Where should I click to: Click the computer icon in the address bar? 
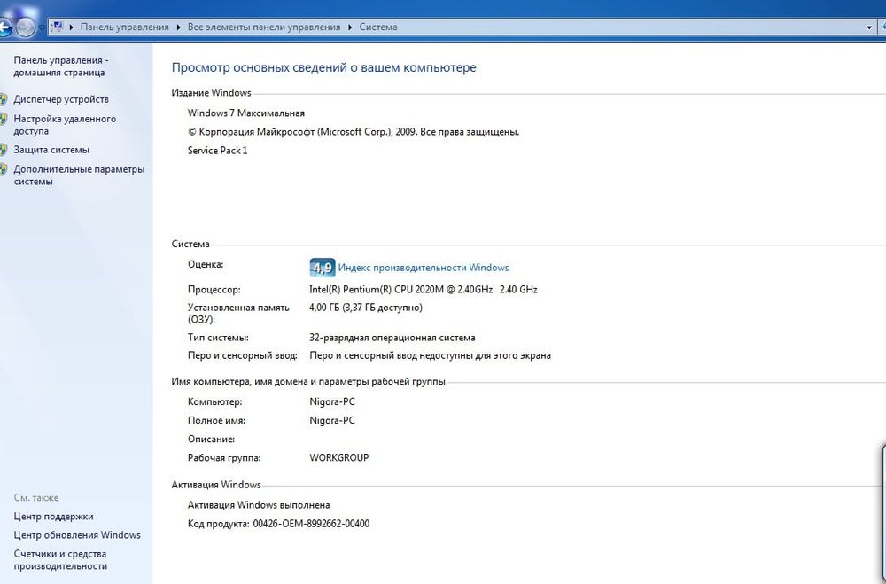57,27
